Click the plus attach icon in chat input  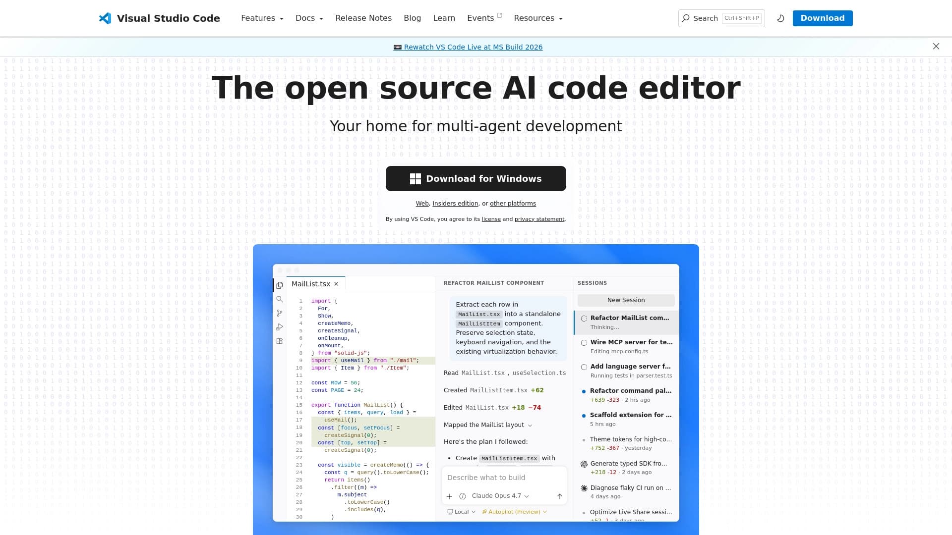(449, 496)
